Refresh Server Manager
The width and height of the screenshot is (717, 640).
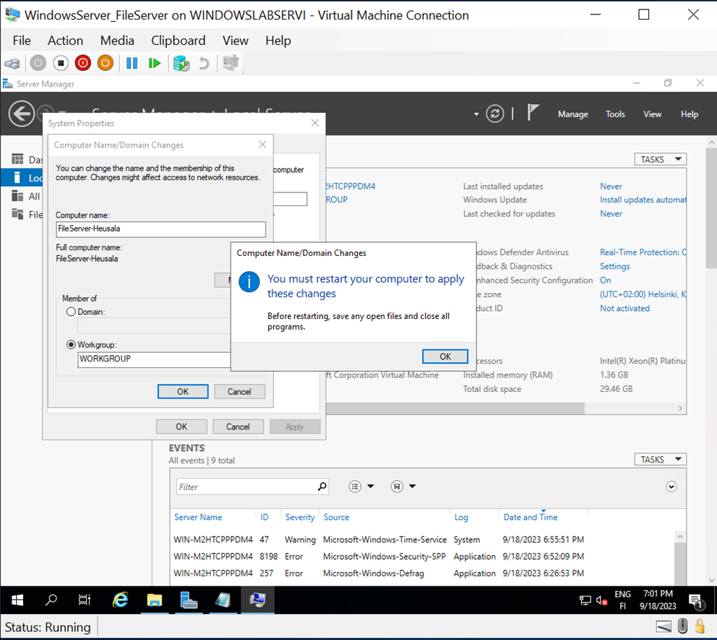(x=494, y=114)
